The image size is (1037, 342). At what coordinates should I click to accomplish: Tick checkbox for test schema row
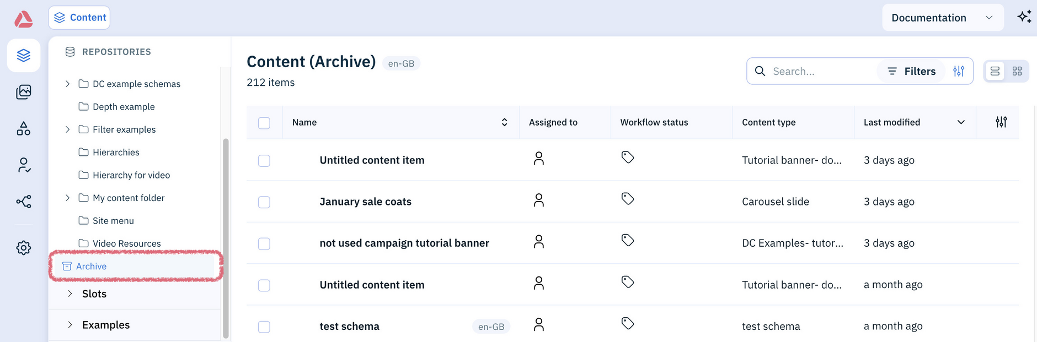pyautogui.click(x=264, y=327)
